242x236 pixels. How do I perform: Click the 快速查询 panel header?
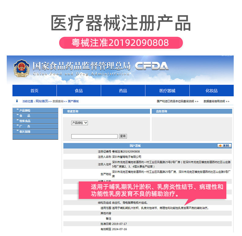pyautogui.click(x=106, y=111)
